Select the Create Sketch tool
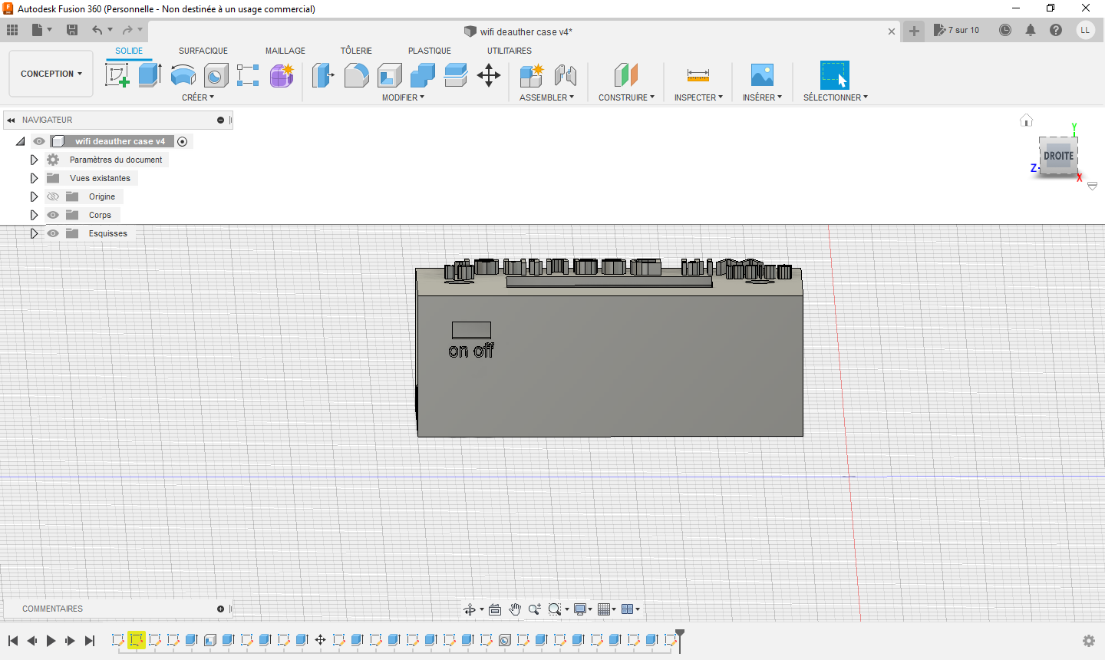The image size is (1105, 660). click(x=117, y=75)
